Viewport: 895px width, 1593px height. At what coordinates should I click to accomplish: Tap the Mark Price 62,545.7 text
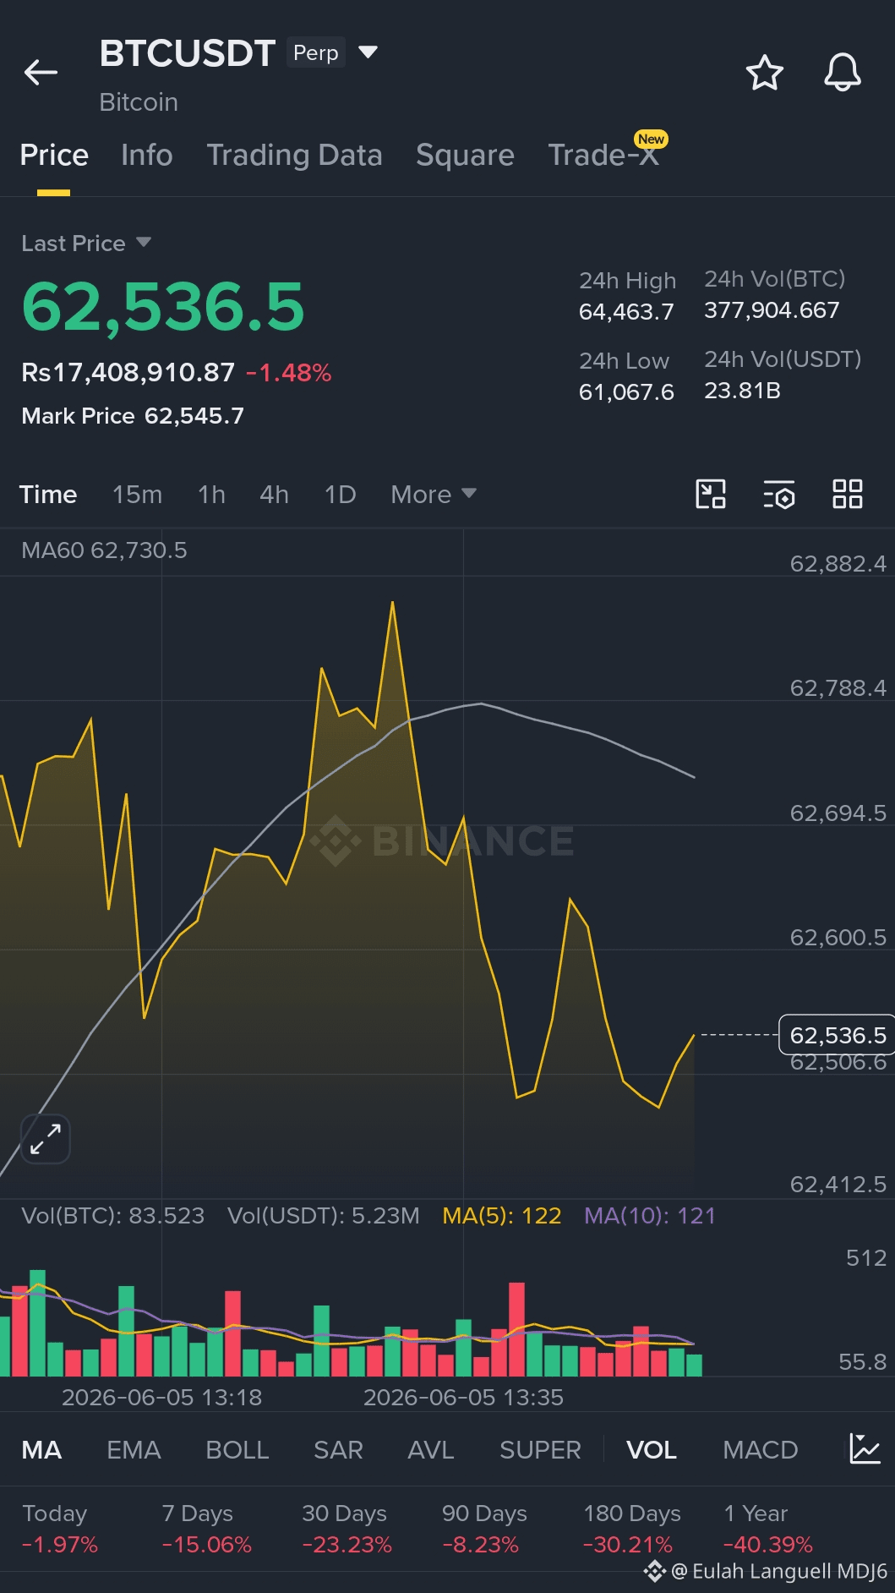(x=133, y=416)
